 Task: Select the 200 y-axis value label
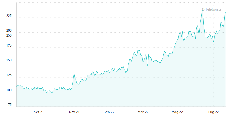pos(9,31)
